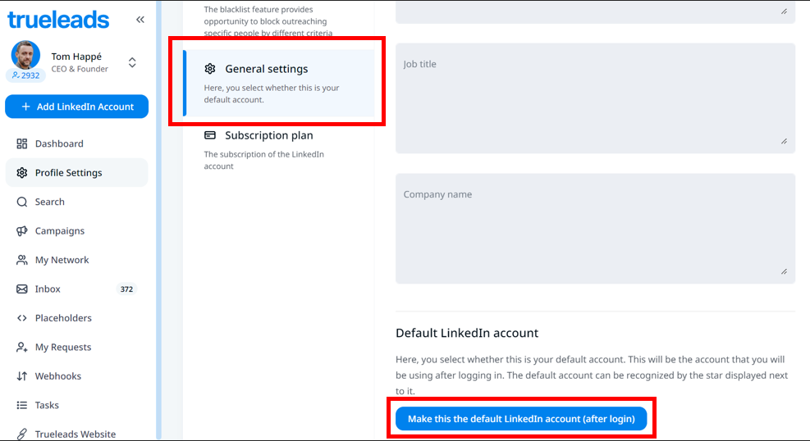Image resolution: width=810 pixels, height=441 pixels.
Task: Click Add LinkedIn Account button
Action: click(x=77, y=107)
